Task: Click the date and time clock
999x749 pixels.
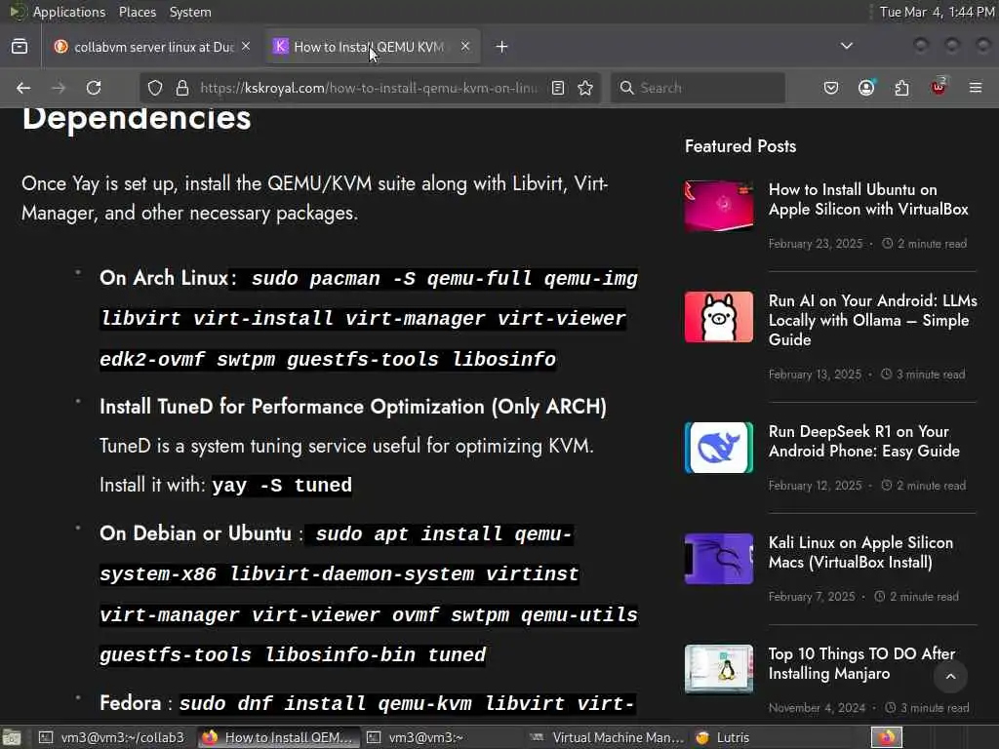Action: (x=937, y=12)
